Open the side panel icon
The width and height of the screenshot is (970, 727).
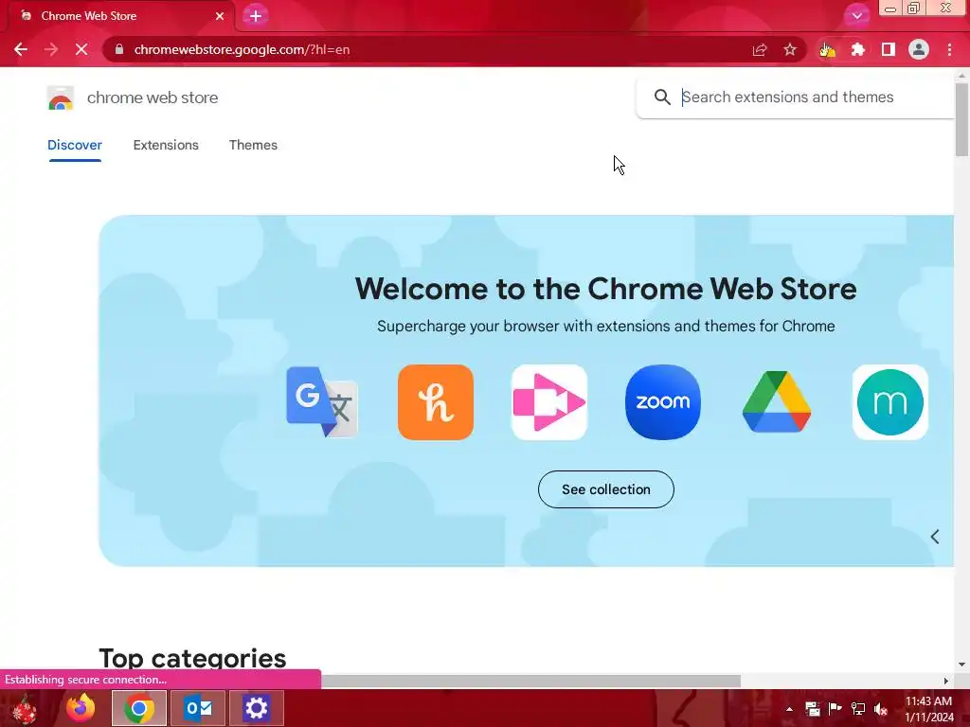889,49
